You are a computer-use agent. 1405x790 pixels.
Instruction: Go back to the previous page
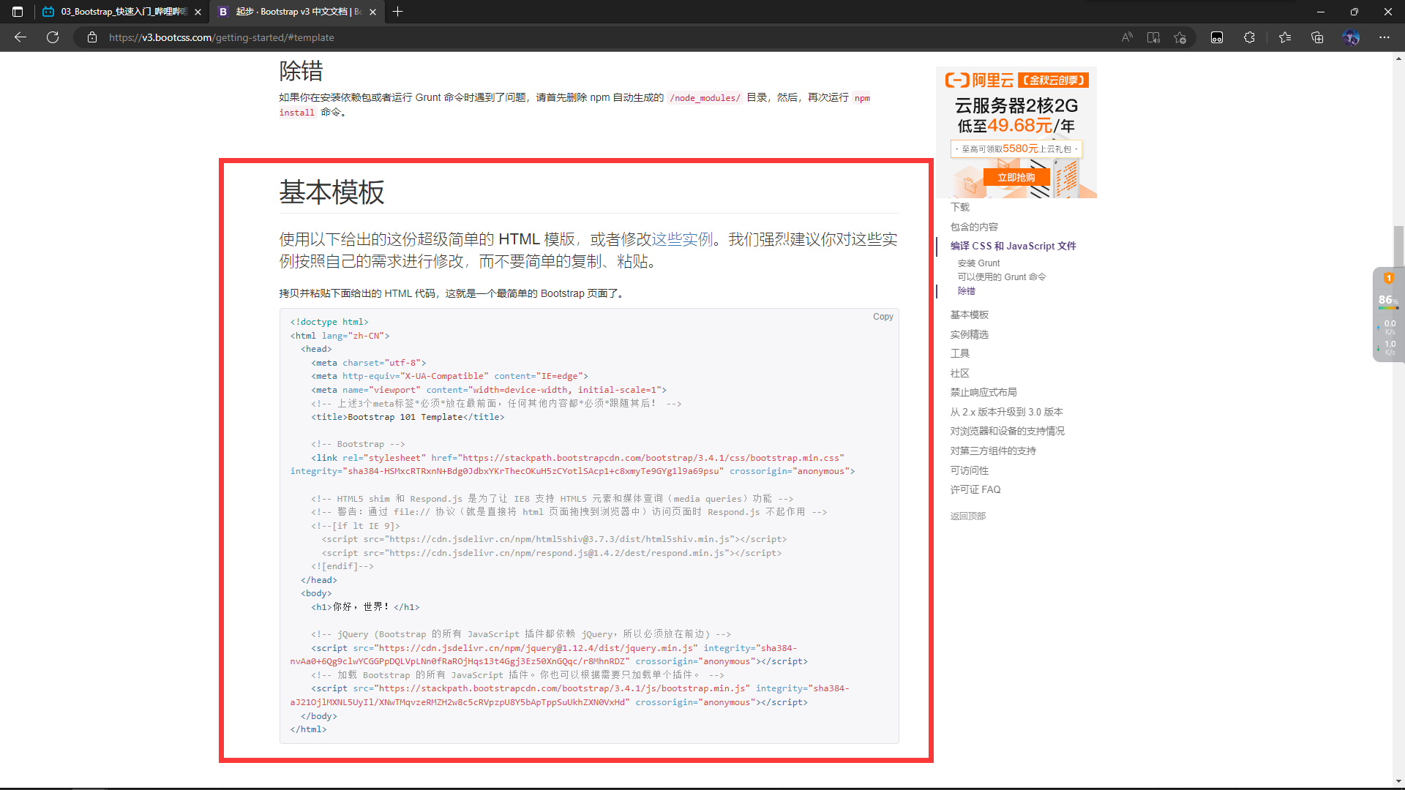(x=20, y=37)
